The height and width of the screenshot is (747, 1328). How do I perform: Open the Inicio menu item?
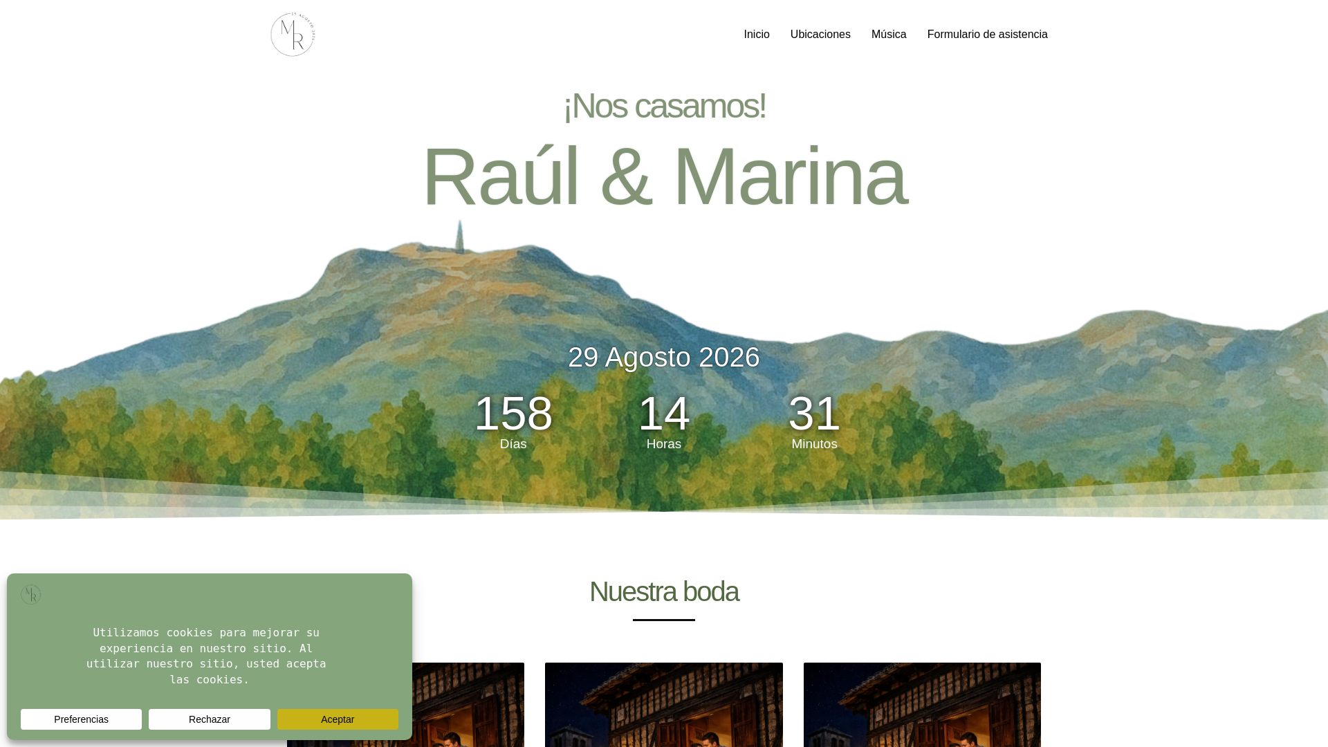coord(757,35)
